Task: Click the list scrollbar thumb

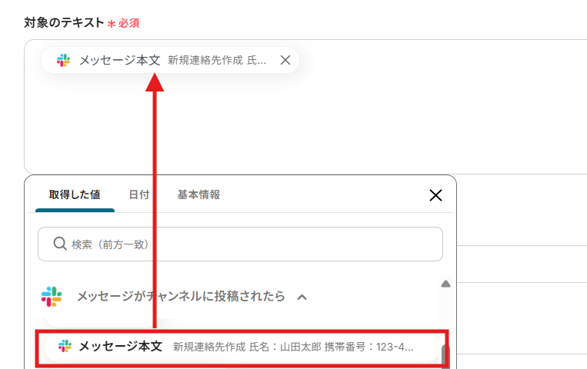Action: click(445, 356)
